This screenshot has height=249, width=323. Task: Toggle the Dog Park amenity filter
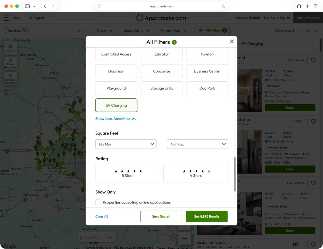tap(207, 88)
